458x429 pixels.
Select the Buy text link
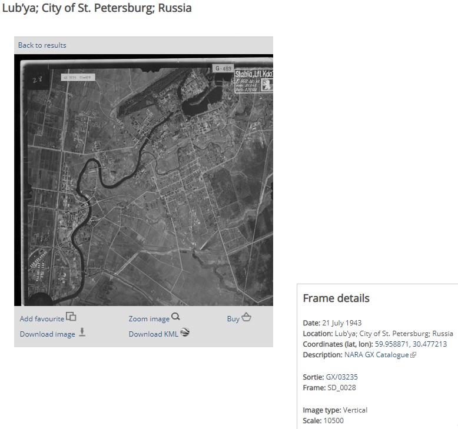coord(233,318)
